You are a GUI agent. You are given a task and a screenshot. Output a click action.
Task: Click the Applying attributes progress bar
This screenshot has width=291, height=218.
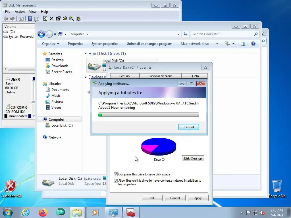coord(149,115)
